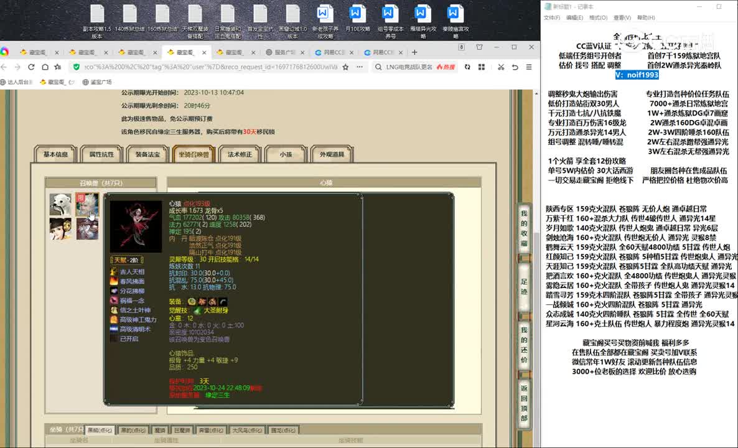Screen dimensions: 738x448
Task: Open the 160炼狱总结 desktop file
Action: [x=162, y=19]
